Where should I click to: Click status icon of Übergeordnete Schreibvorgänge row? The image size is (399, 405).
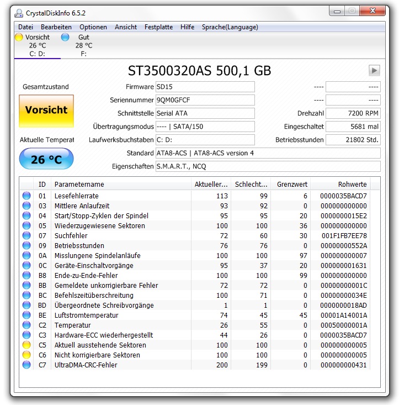[26, 305]
